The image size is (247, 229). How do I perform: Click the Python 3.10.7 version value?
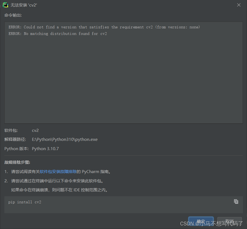tap(45, 149)
